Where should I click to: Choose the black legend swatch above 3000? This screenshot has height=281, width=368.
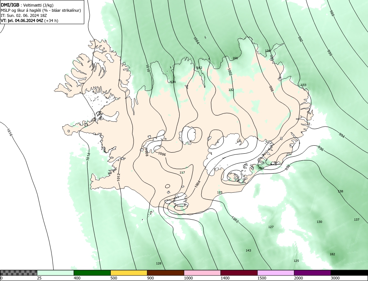click(x=349, y=273)
